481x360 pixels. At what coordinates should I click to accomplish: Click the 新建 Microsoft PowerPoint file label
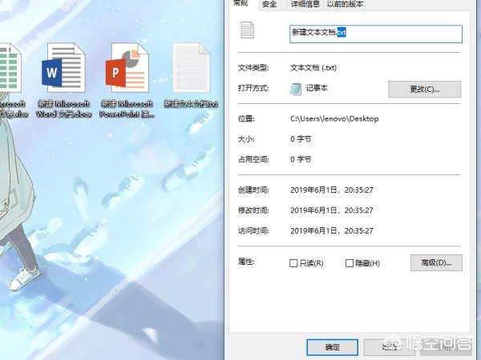pos(127,109)
